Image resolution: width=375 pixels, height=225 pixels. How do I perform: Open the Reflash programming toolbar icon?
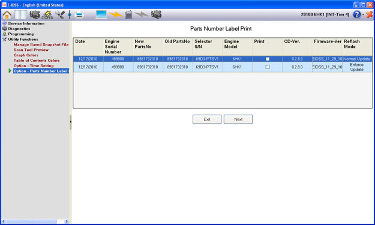[47, 15]
